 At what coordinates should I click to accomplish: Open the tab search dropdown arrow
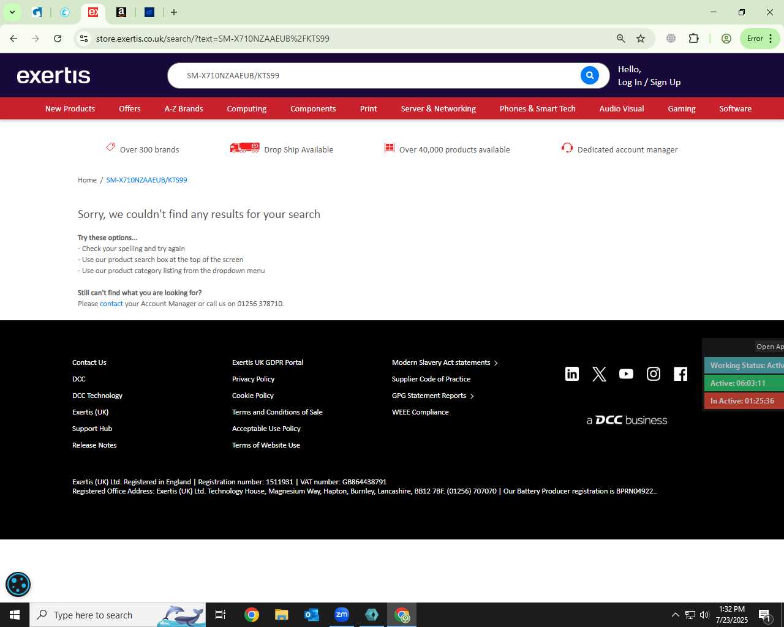pyautogui.click(x=12, y=12)
